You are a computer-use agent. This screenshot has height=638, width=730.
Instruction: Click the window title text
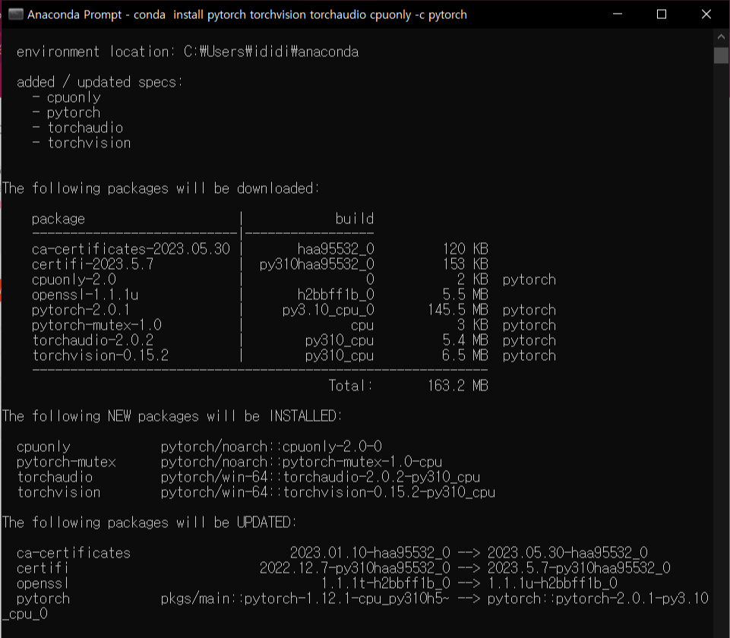247,15
